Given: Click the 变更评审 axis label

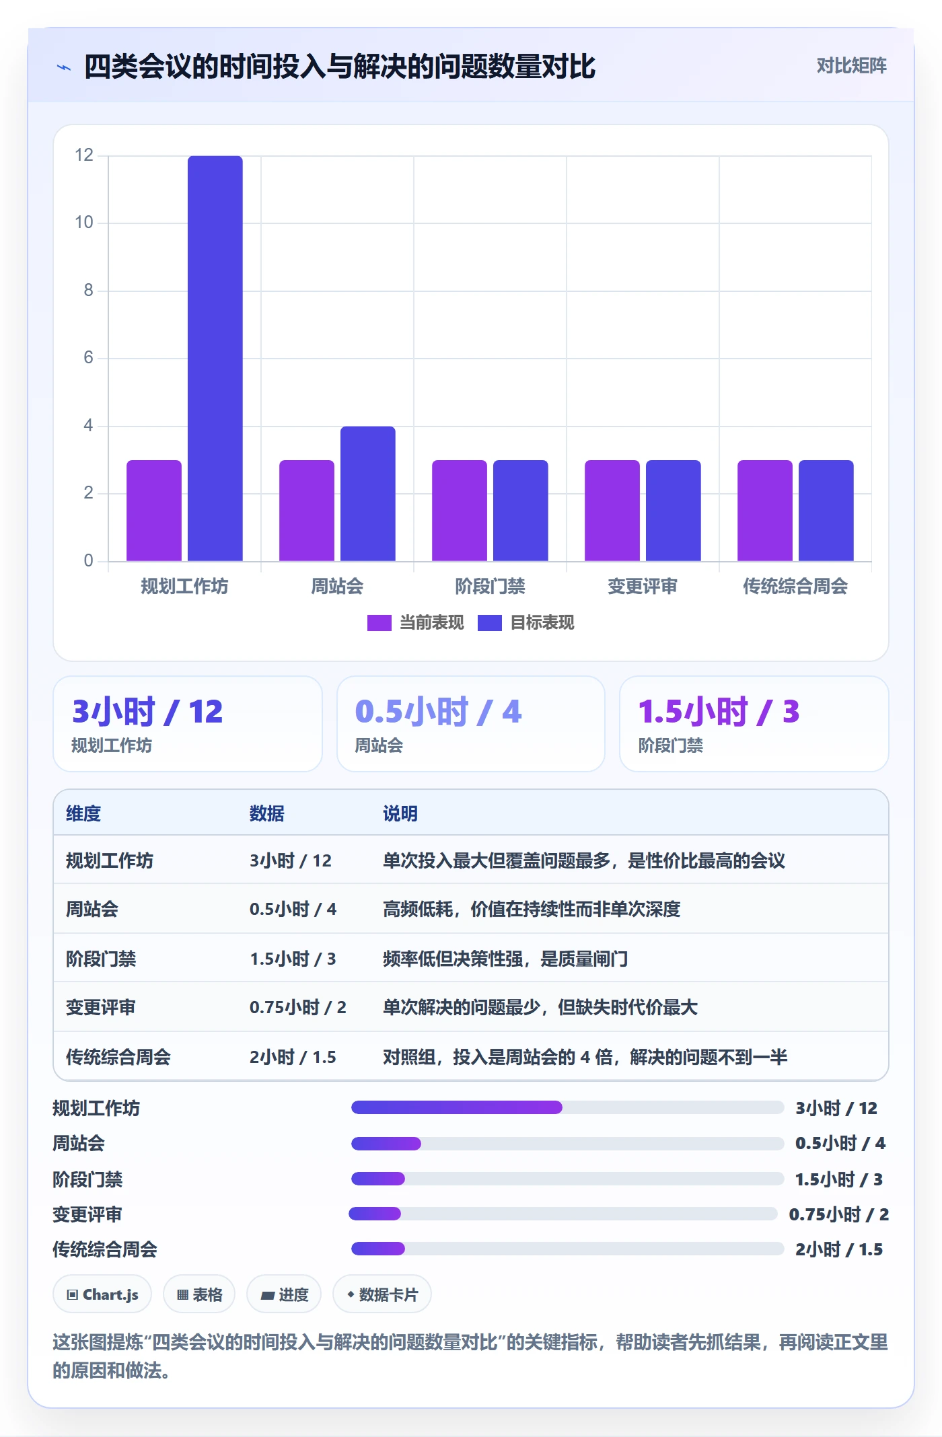Looking at the screenshot, I should point(643,586).
